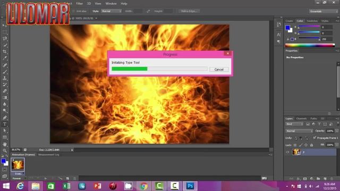
Task: Add layer mask in Layers panel
Action: pos(305,179)
